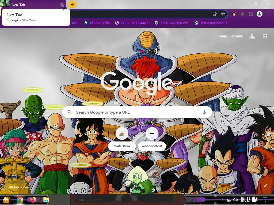Open the Chrome profile avatar
The height and width of the screenshot is (205, 274).
pos(260,14)
